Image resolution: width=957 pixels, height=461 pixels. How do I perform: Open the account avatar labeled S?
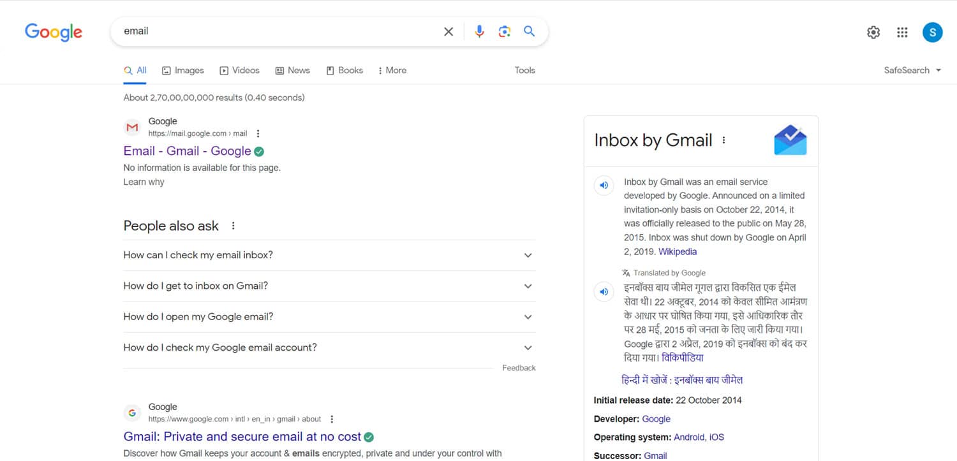(x=933, y=33)
